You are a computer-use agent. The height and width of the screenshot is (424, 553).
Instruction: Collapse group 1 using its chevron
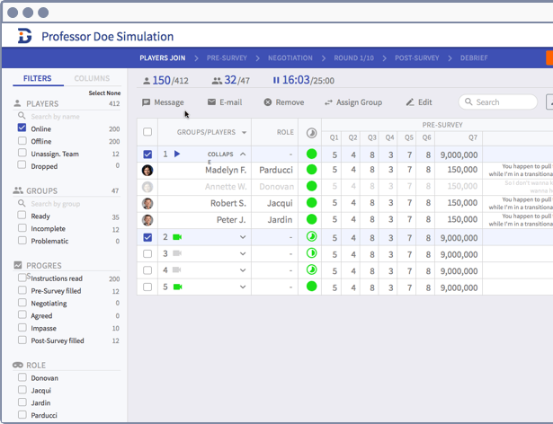[x=243, y=155]
